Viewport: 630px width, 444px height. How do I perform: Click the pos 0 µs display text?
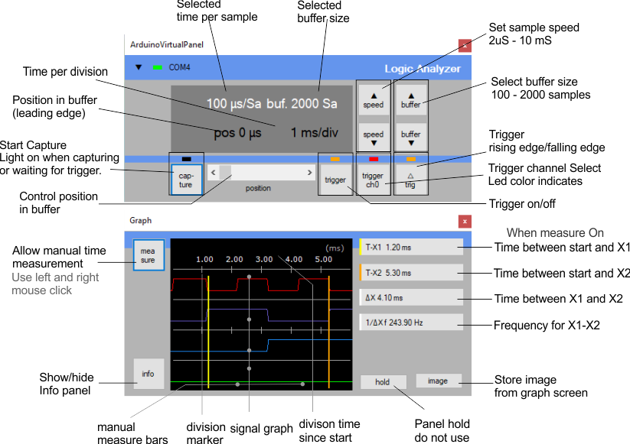pos(237,133)
